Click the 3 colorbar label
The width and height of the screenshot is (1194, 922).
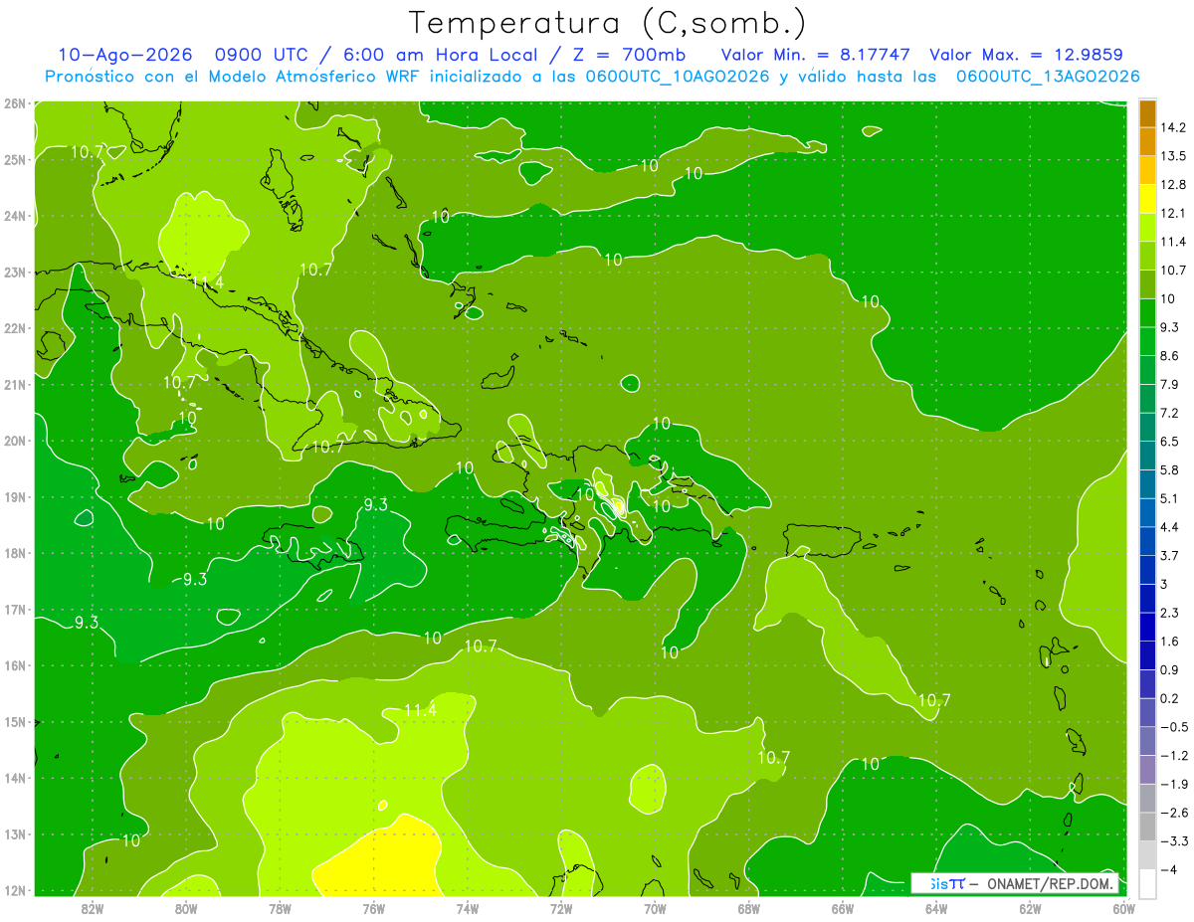pyautogui.click(x=1166, y=584)
